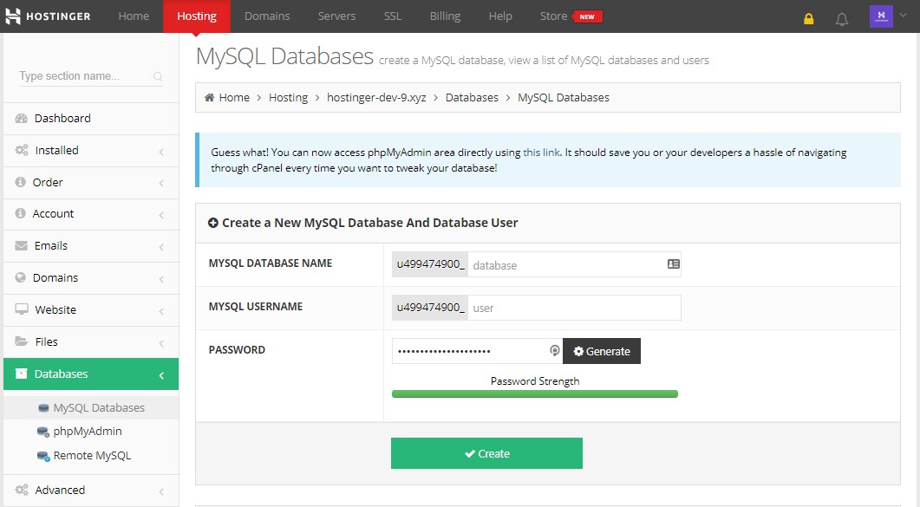Click the Hostinger logo
This screenshot has height=507, width=920.
[x=48, y=16]
